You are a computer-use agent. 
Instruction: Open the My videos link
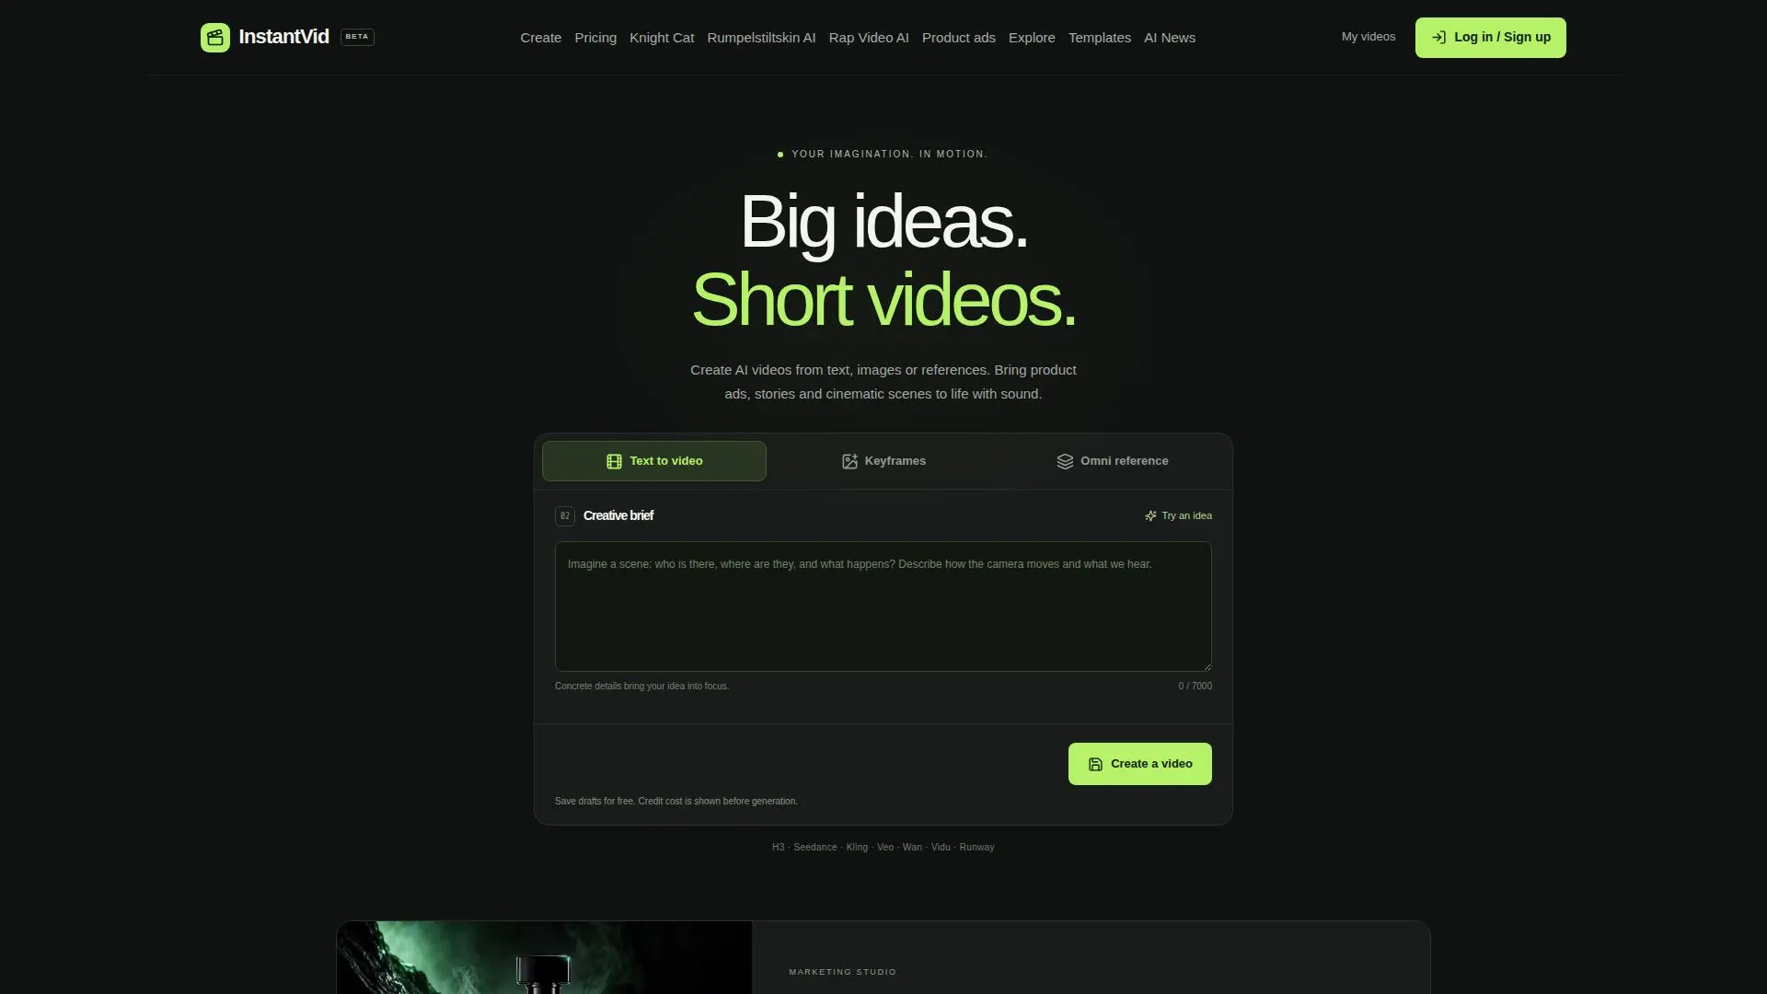pos(1369,37)
